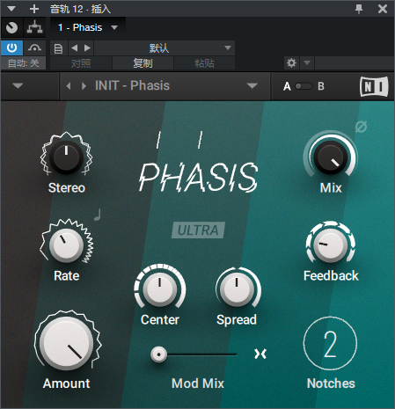Click the 粘贴 paste button
The width and height of the screenshot is (395, 409).
[204, 63]
